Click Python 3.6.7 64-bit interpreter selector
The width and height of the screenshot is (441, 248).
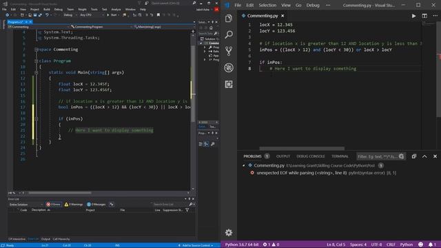242,245
